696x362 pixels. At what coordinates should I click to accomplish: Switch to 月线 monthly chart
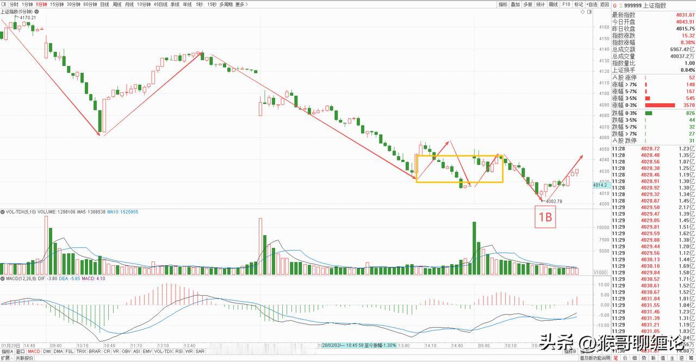[129, 4]
